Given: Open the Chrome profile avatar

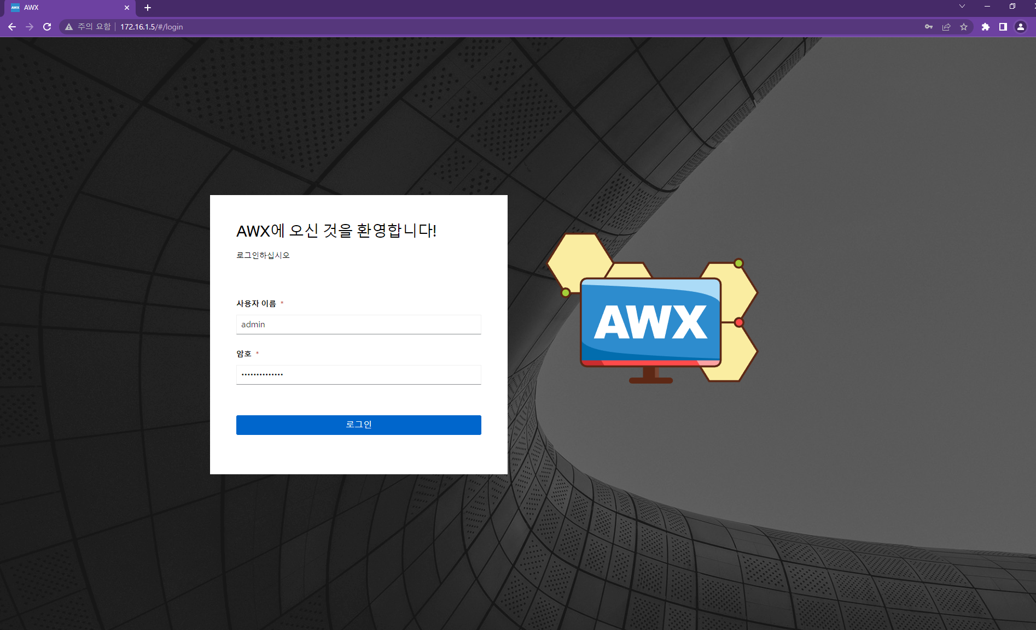Looking at the screenshot, I should point(1021,27).
